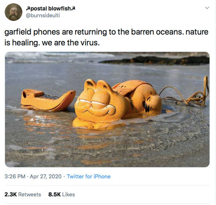Click the hammer and sickle emoji after 'blowfish'

tap(73, 9)
